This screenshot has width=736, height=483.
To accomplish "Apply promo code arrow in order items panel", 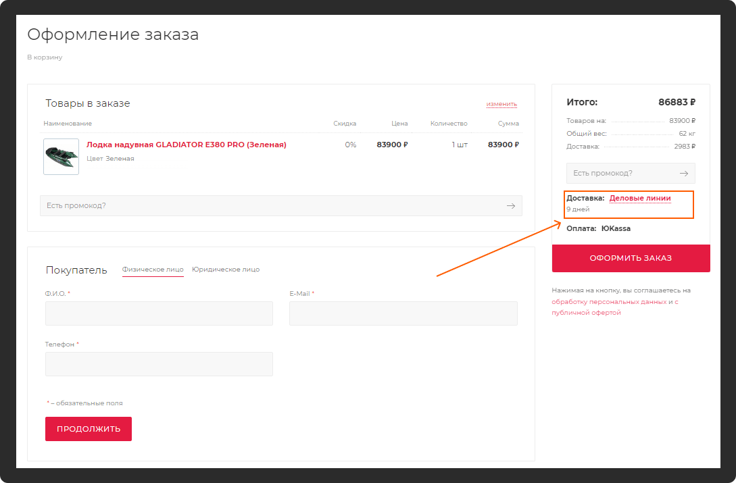I will [511, 205].
